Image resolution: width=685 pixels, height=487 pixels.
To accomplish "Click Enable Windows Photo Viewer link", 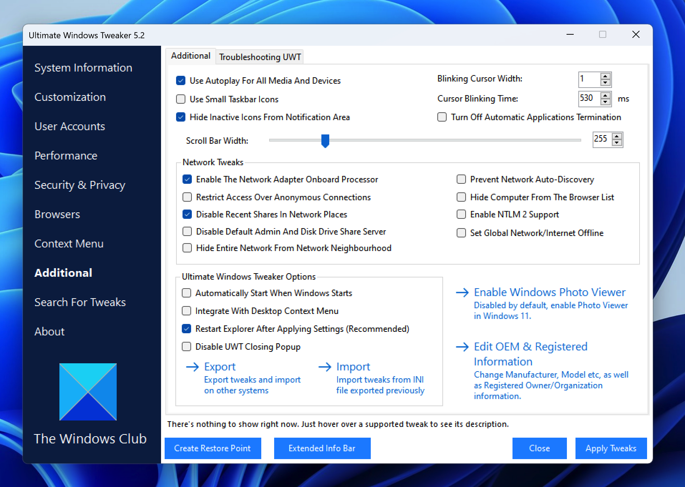I will tap(550, 292).
